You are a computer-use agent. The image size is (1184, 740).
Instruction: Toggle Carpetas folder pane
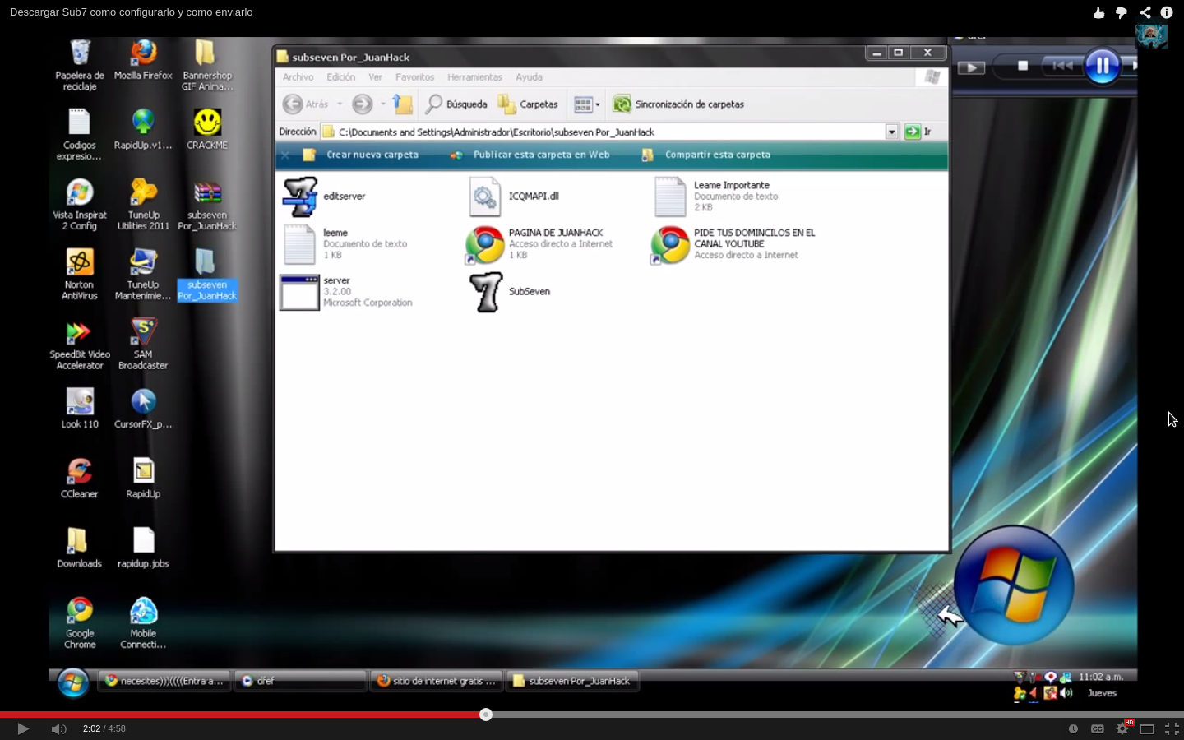(x=528, y=104)
